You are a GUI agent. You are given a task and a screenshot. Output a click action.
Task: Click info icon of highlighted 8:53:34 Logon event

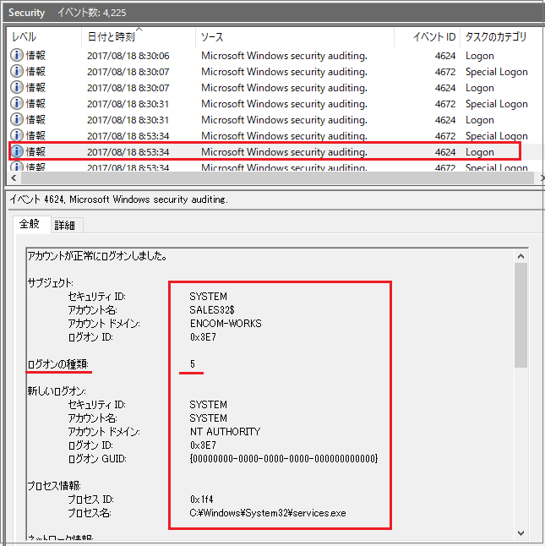(x=17, y=151)
